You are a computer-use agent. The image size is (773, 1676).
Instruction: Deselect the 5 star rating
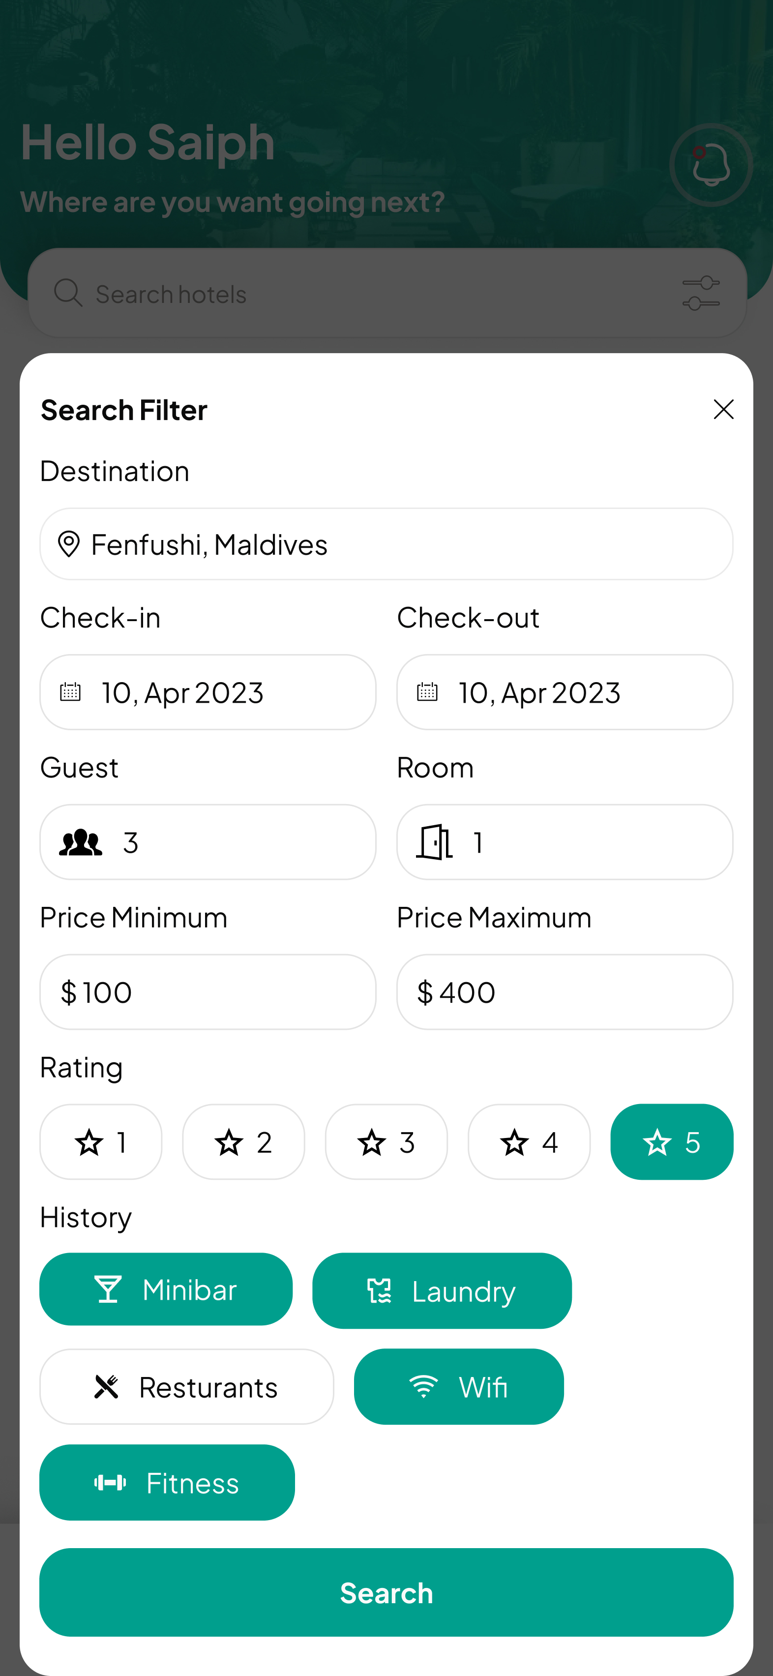pyautogui.click(x=672, y=1142)
